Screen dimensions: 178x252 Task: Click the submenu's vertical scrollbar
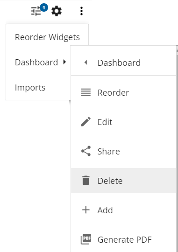coord(177,149)
